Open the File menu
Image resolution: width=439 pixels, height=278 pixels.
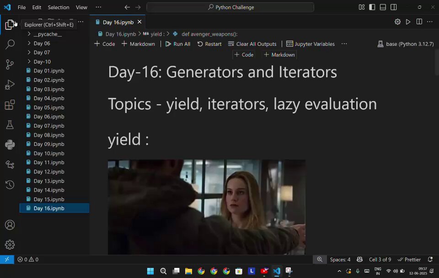(x=21, y=7)
